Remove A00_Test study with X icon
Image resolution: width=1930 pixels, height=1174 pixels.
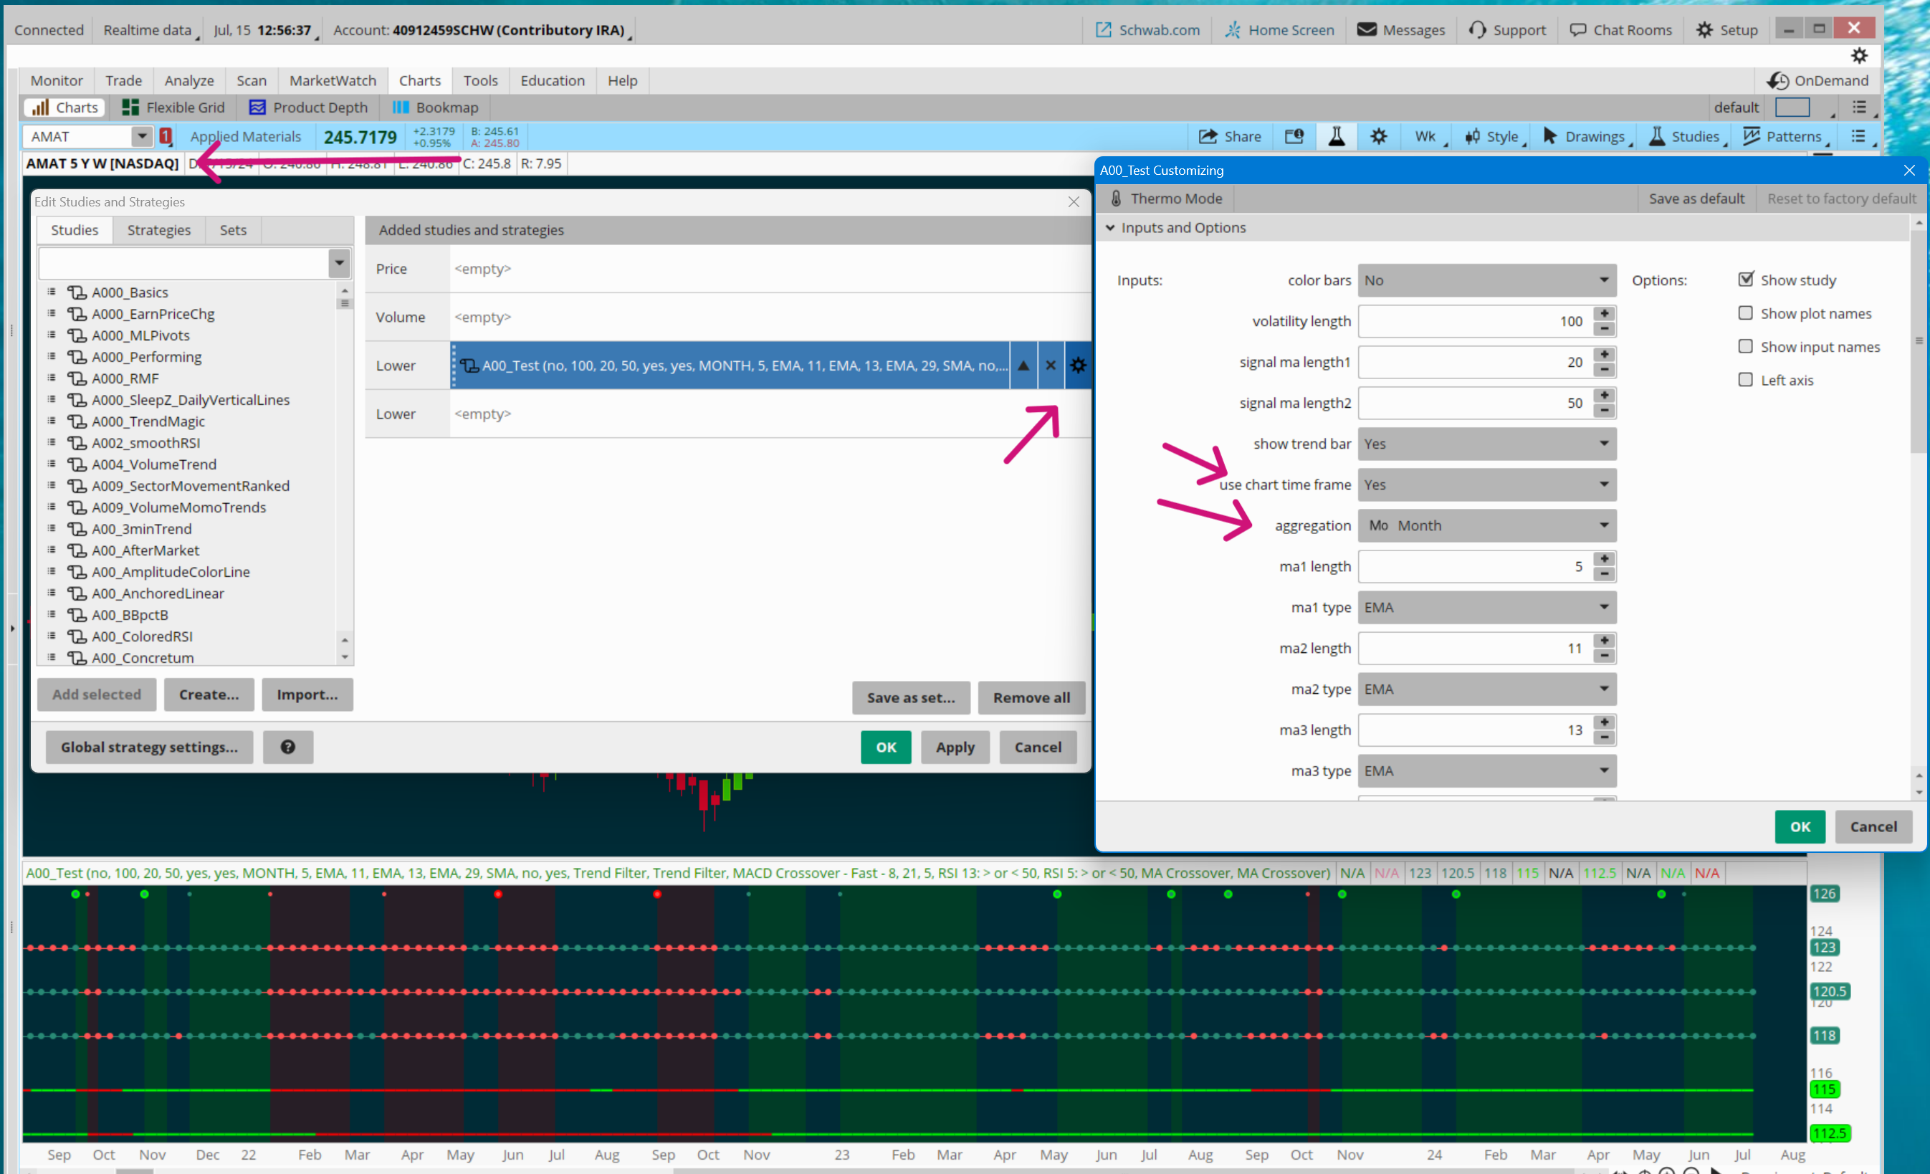(1051, 365)
